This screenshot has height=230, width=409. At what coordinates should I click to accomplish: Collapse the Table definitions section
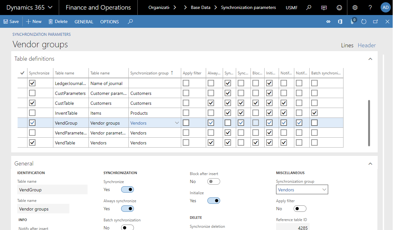(370, 59)
